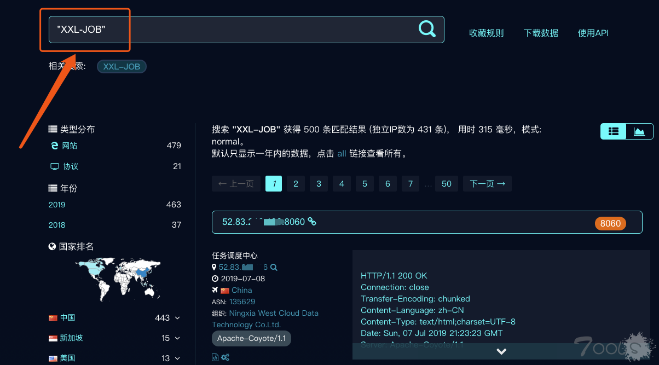Go to next page 下一页
This screenshot has height=365, width=659.
coord(487,184)
